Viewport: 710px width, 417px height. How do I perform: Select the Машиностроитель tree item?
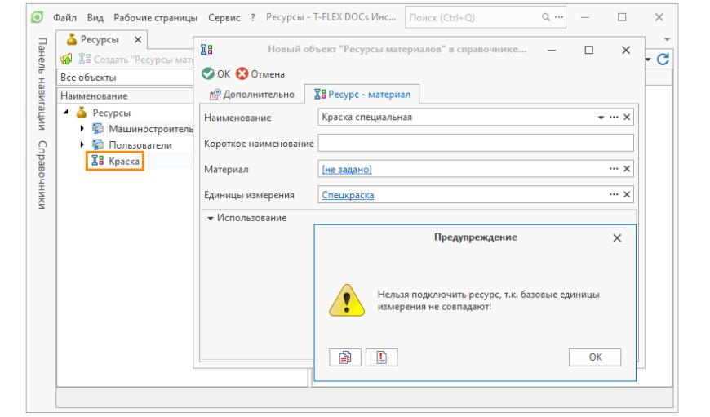(151, 129)
